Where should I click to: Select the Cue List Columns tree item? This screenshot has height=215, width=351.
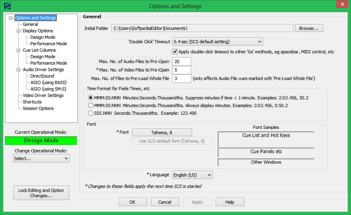point(39,50)
